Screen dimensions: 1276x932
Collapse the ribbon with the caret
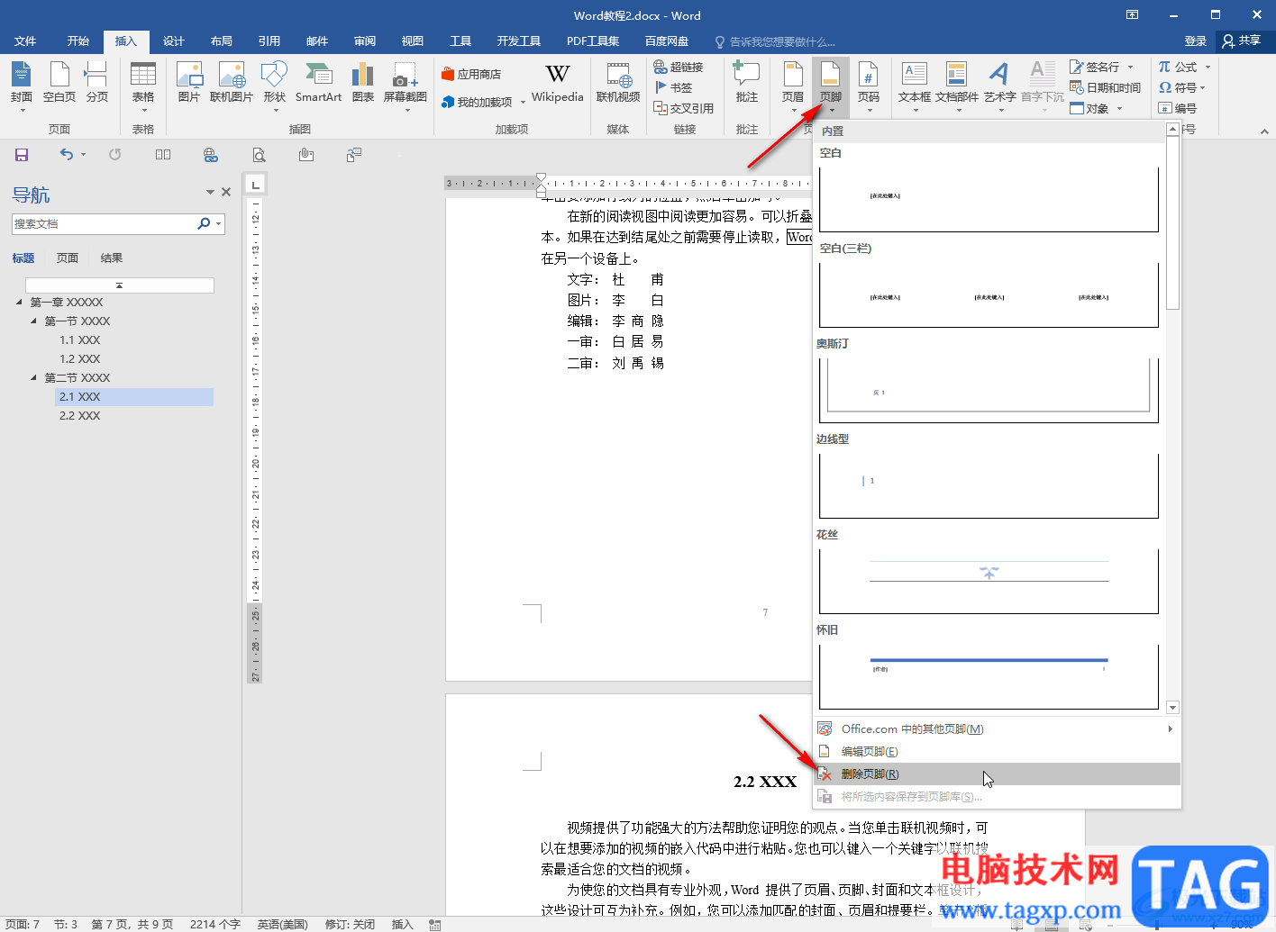point(1264,131)
